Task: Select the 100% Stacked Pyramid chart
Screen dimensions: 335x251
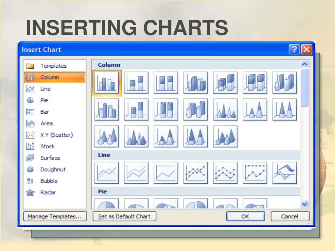Action: [x=196, y=136]
